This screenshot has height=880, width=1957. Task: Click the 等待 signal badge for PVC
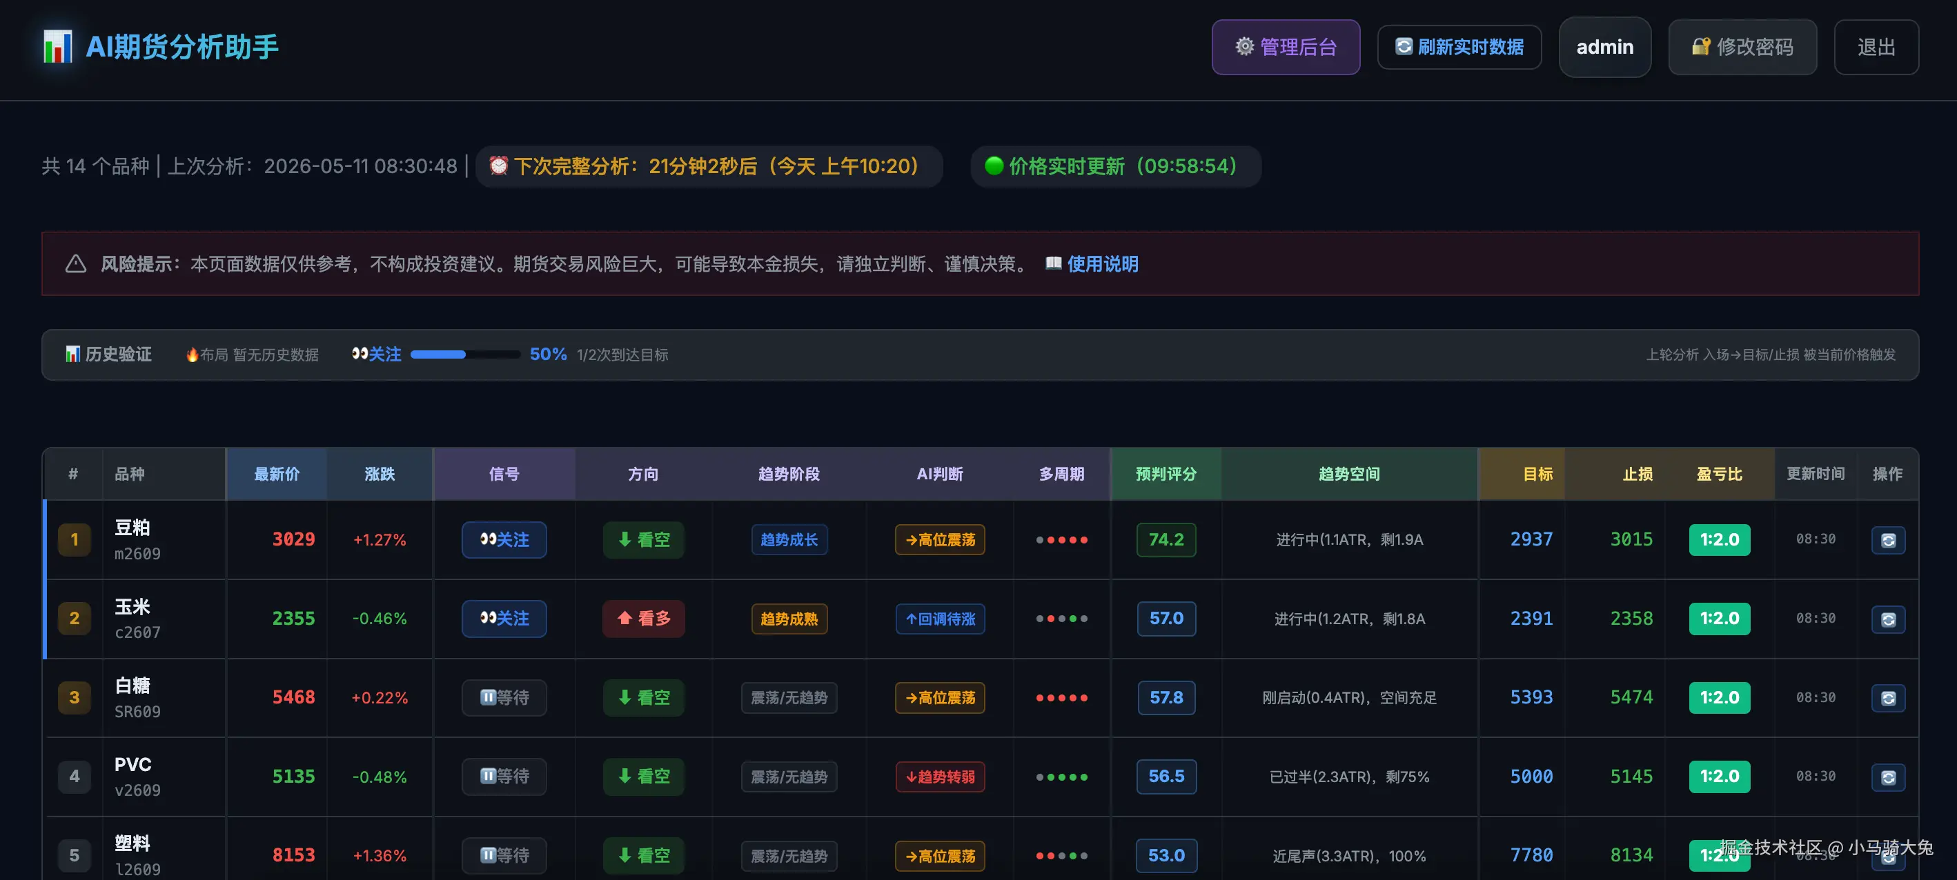click(x=504, y=777)
